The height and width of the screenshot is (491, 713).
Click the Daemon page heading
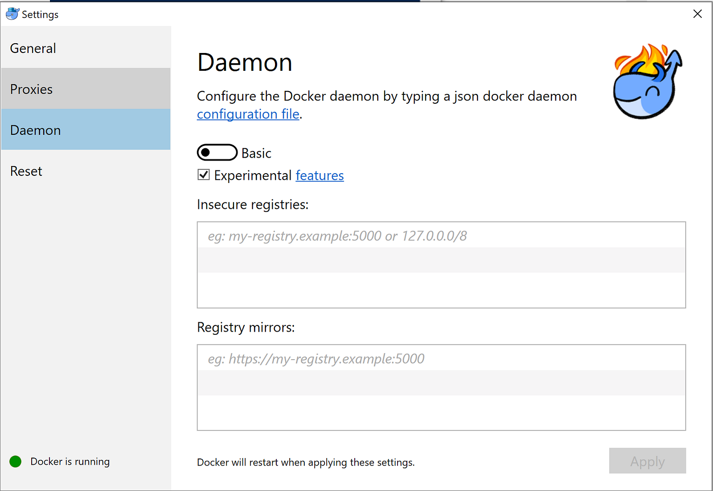tap(245, 62)
